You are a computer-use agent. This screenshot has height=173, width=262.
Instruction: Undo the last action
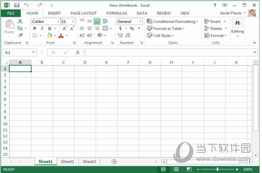tap(26, 5)
